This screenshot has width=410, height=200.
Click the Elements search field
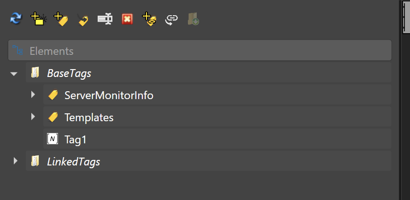200,50
